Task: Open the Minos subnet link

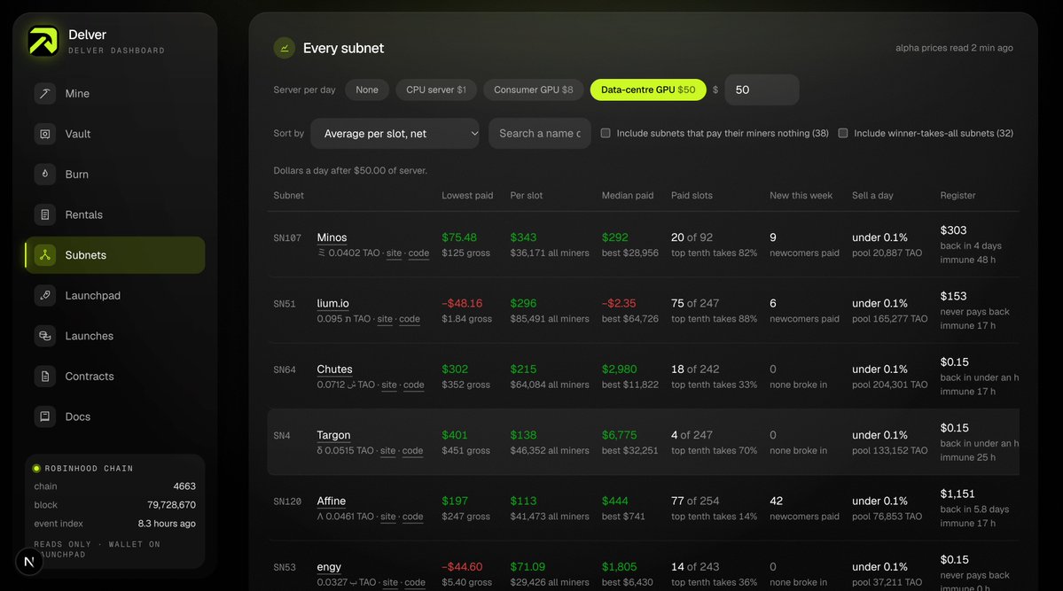Action: (332, 237)
